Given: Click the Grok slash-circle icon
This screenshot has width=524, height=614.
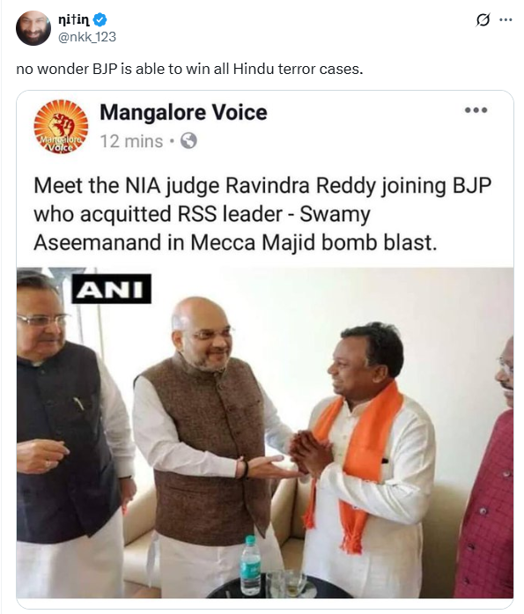Looking at the screenshot, I should [483, 19].
